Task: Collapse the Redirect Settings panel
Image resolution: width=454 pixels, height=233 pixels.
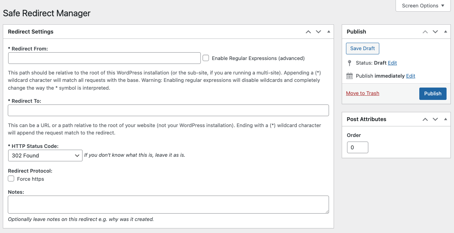Action: pos(328,31)
